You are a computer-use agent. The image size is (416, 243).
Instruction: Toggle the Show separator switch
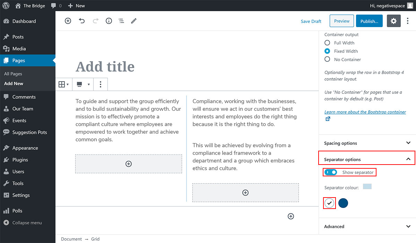click(331, 172)
